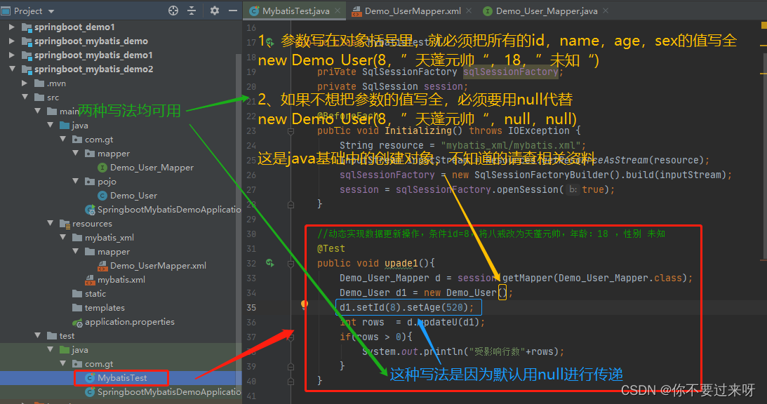Expand the .mvn folder
767x404 pixels.
tap(25, 83)
